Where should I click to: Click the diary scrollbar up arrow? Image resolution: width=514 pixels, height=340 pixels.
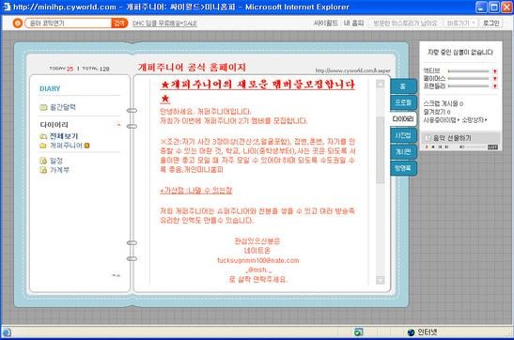tap(380, 85)
